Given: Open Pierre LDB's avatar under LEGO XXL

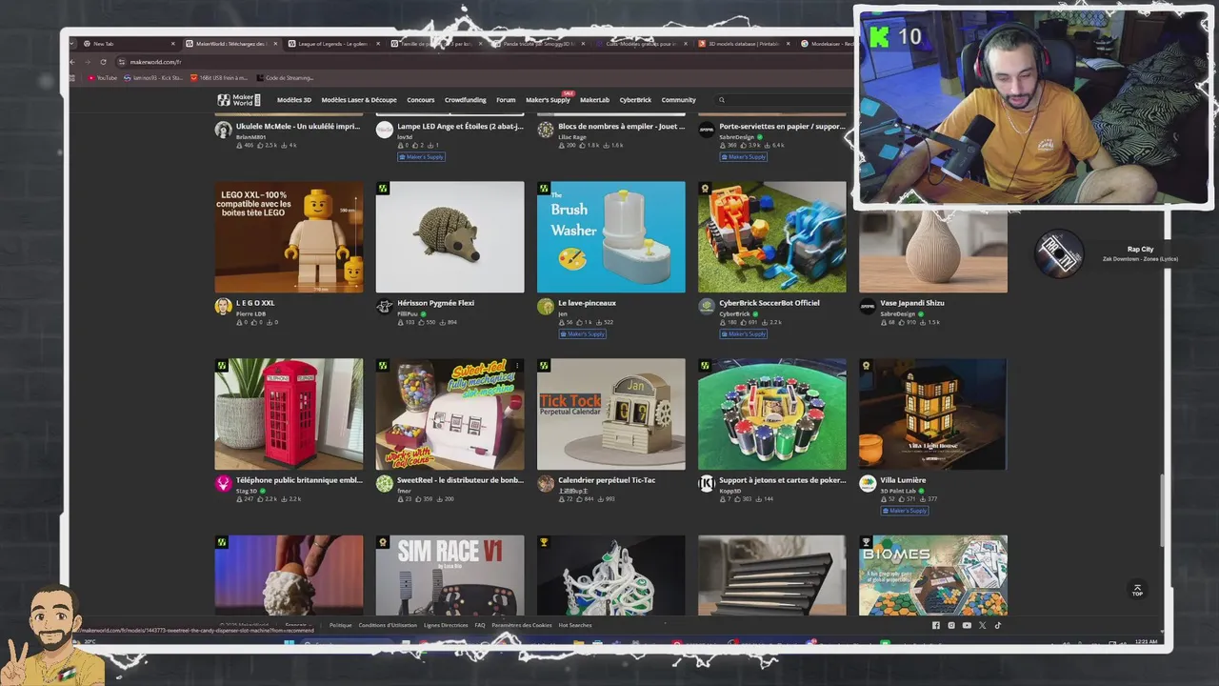Looking at the screenshot, I should tap(223, 307).
